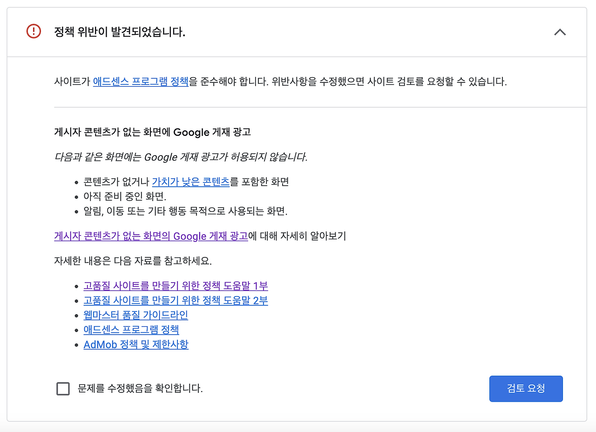
Task: Open the 'AdMob 정책 및 제한사항' link
Action: point(135,344)
